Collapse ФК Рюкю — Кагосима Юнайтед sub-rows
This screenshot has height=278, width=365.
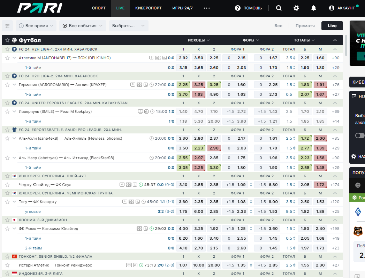coord(14,229)
